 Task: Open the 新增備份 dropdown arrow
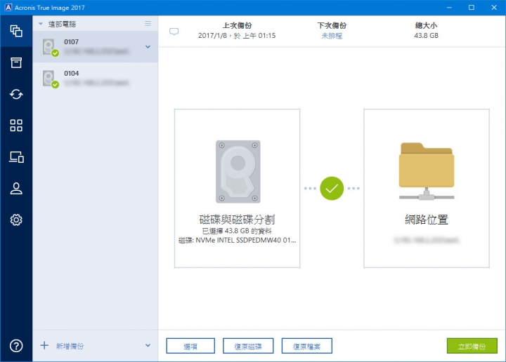click(x=148, y=345)
